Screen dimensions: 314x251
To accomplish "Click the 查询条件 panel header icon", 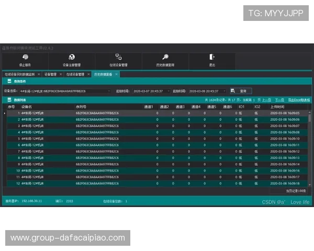I will [x=9, y=81].
